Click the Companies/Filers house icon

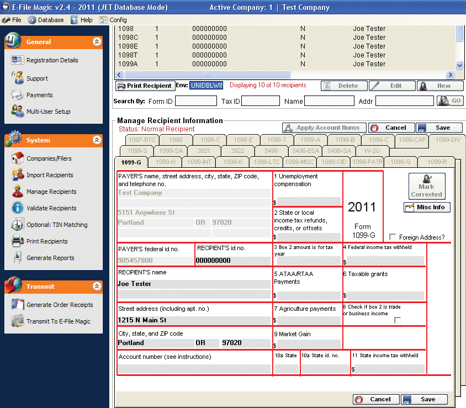17,158
